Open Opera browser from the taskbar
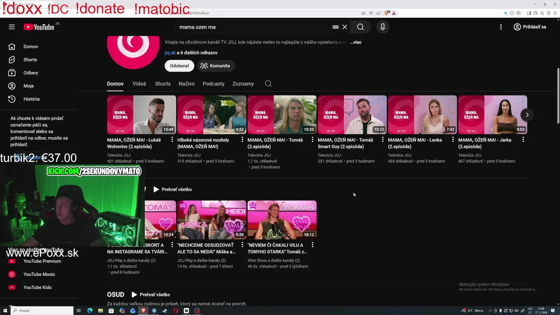The image size is (560, 315). coord(175,311)
